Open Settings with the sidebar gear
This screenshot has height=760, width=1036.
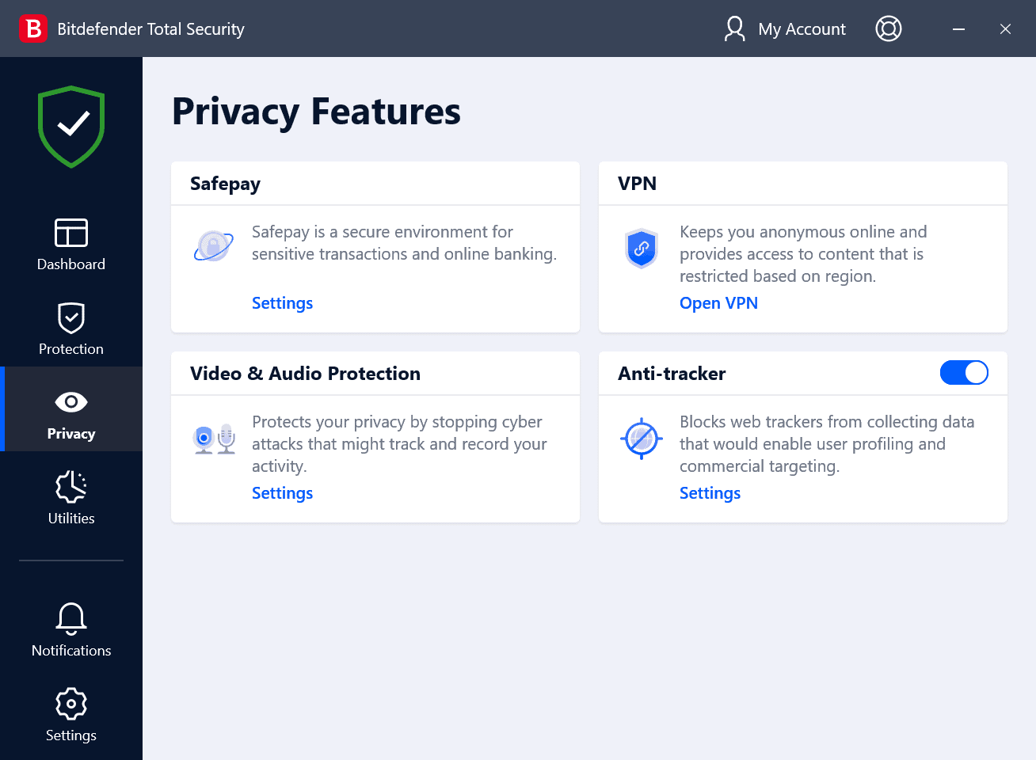coord(71,715)
